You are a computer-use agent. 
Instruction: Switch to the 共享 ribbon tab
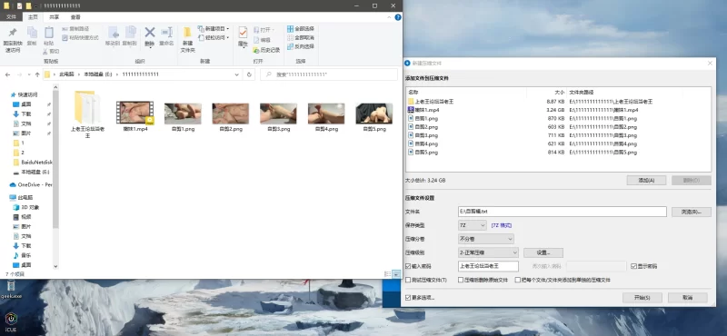[55, 17]
